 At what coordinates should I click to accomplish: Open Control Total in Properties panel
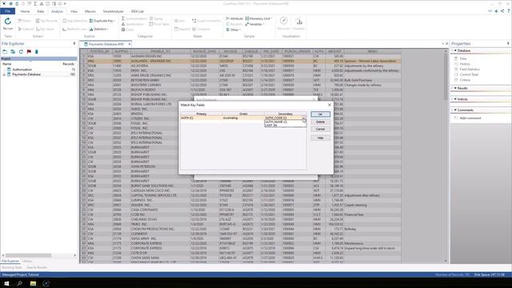click(469, 74)
